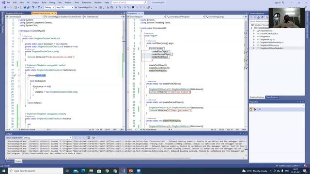The width and height of the screenshot is (310, 174).
Task: Open the ConsoleApp20.Program type dropdown in right editor
Action: point(185,17)
